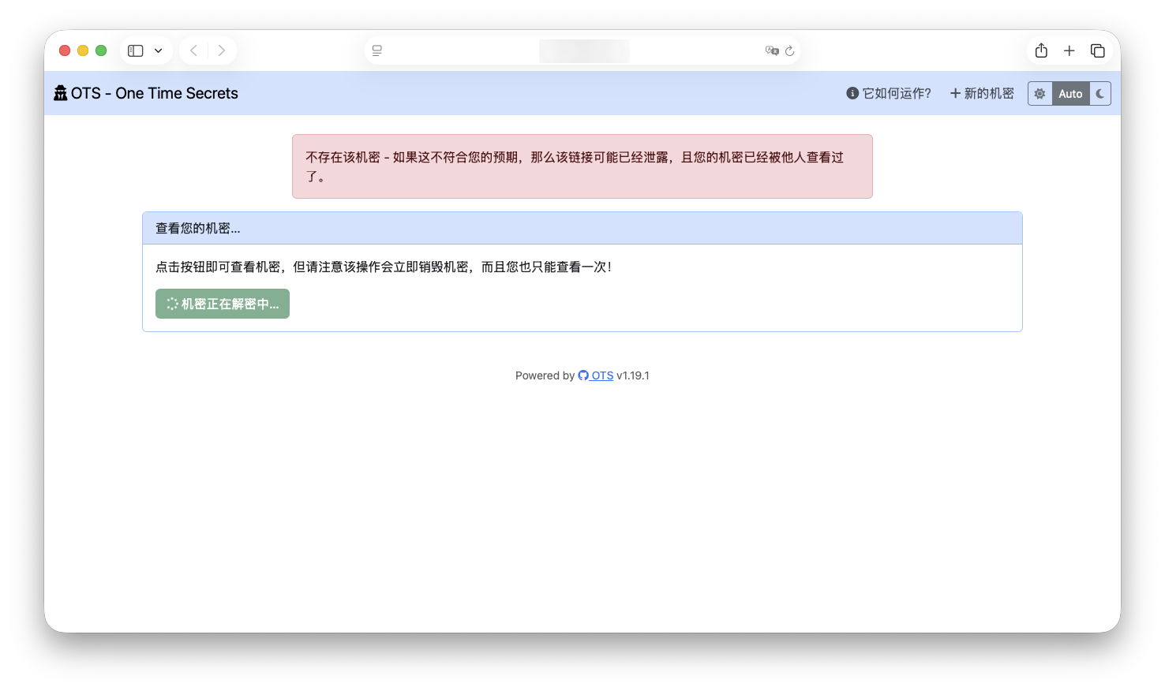The height and width of the screenshot is (691, 1165).
Task: Click the GitHub icon in the footer
Action: pyautogui.click(x=582, y=375)
